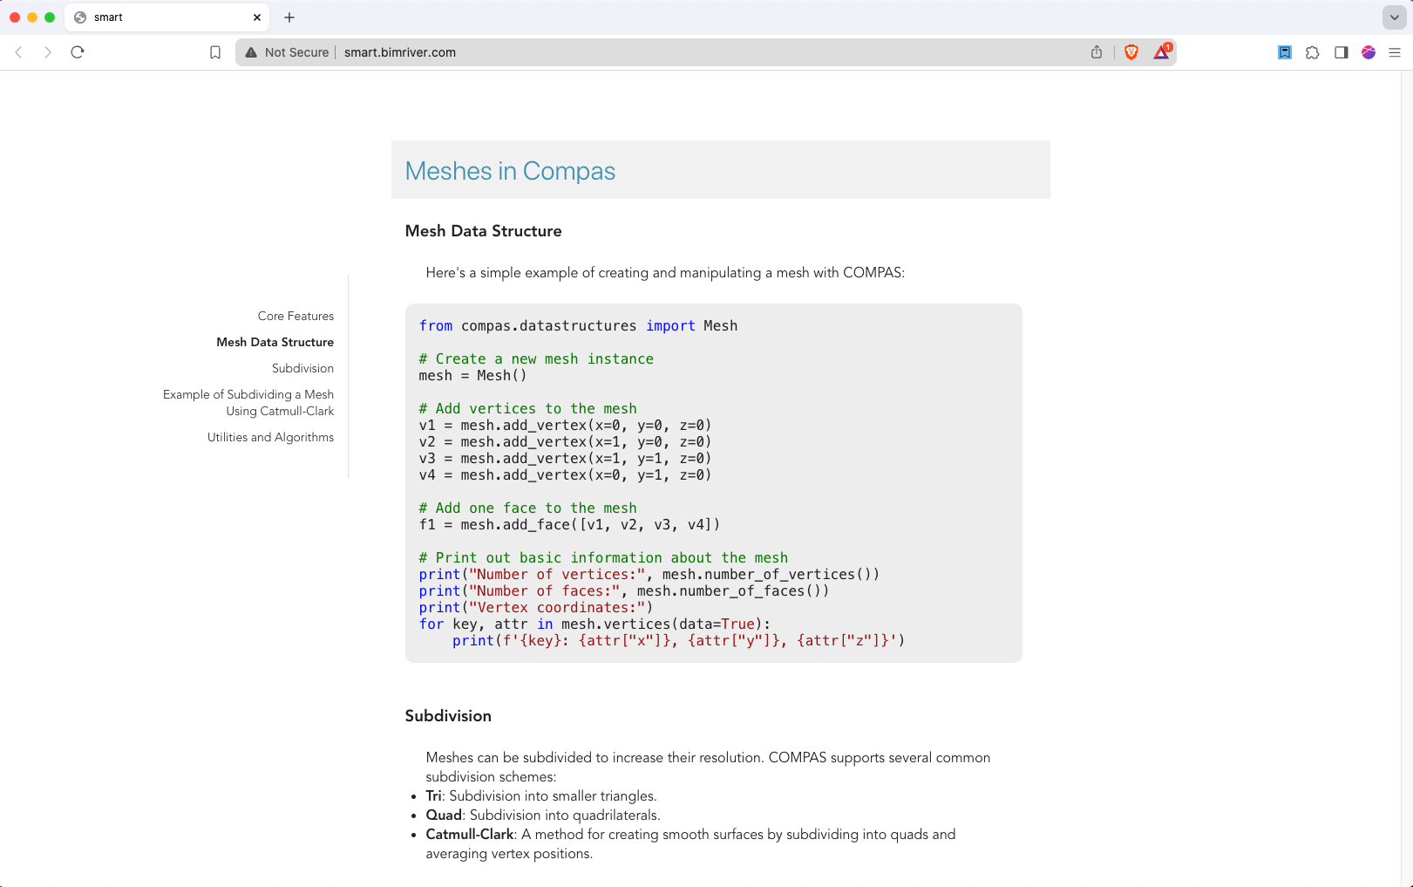Image resolution: width=1413 pixels, height=887 pixels.
Task: Click the 'Vertex coordinates' print line
Action: pyautogui.click(x=535, y=607)
